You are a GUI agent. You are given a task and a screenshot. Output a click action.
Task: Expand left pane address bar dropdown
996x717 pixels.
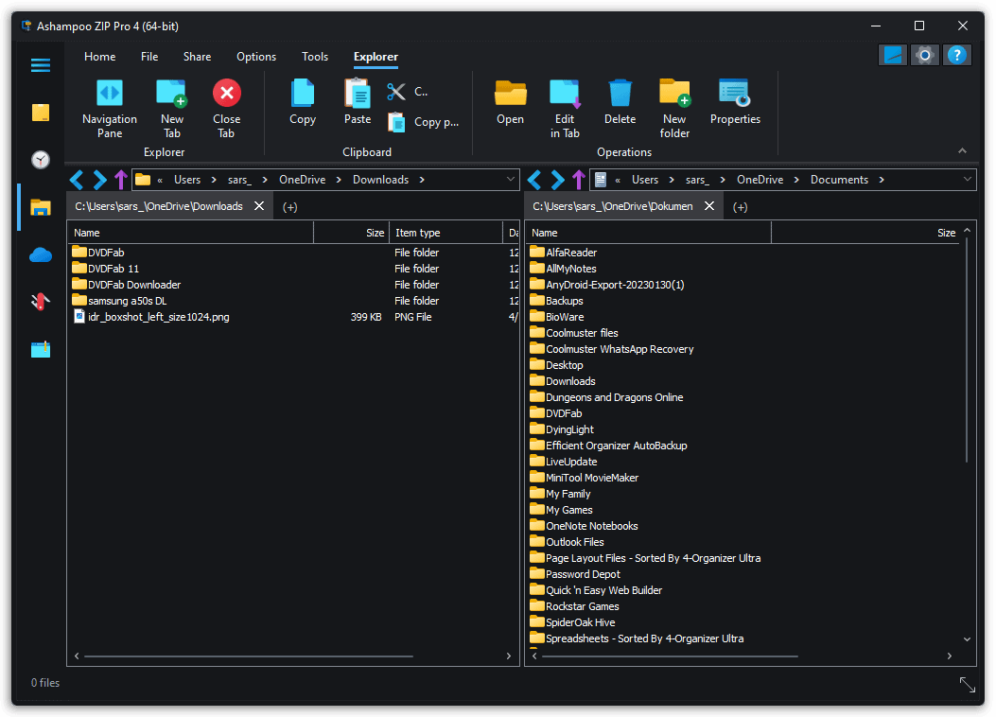[x=511, y=180]
